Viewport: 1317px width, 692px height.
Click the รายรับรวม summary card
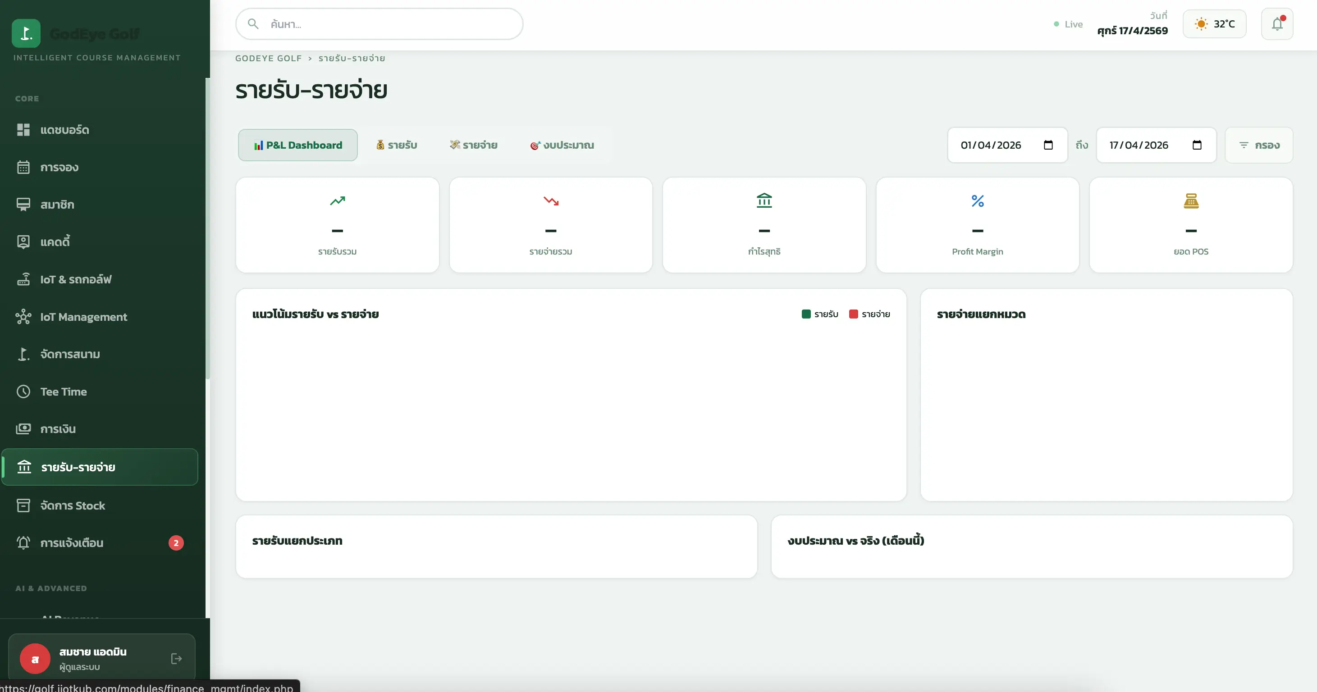pyautogui.click(x=338, y=225)
